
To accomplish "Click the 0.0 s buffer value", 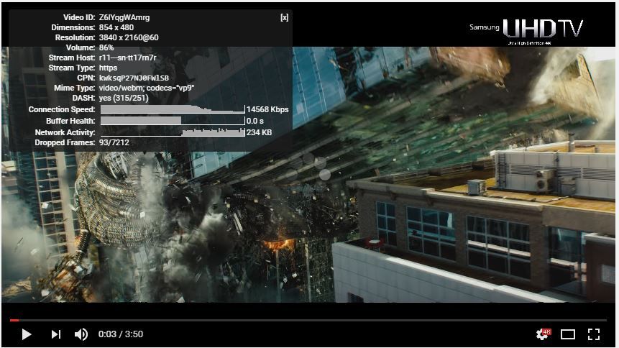I will coord(255,121).
